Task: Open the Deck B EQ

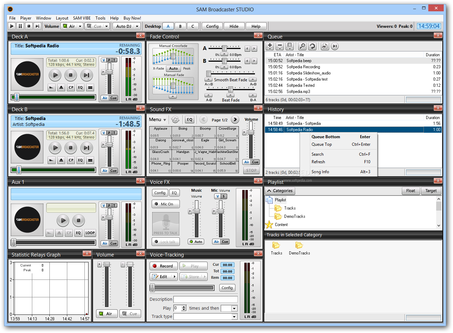Action: [x=80, y=160]
